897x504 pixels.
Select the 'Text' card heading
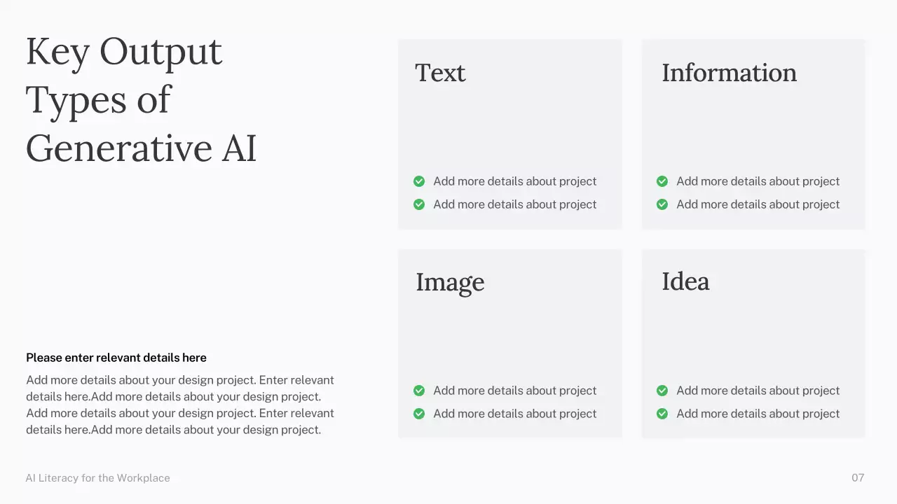point(440,73)
